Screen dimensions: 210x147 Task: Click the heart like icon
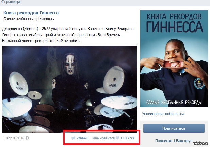point(117,138)
